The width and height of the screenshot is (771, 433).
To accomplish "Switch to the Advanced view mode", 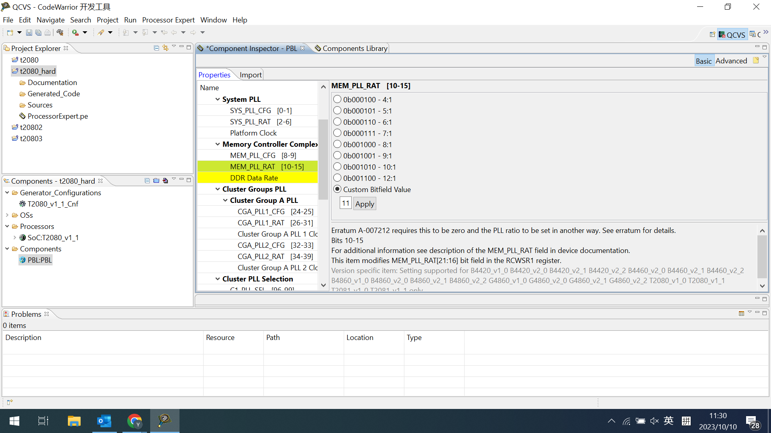I will (x=731, y=61).
